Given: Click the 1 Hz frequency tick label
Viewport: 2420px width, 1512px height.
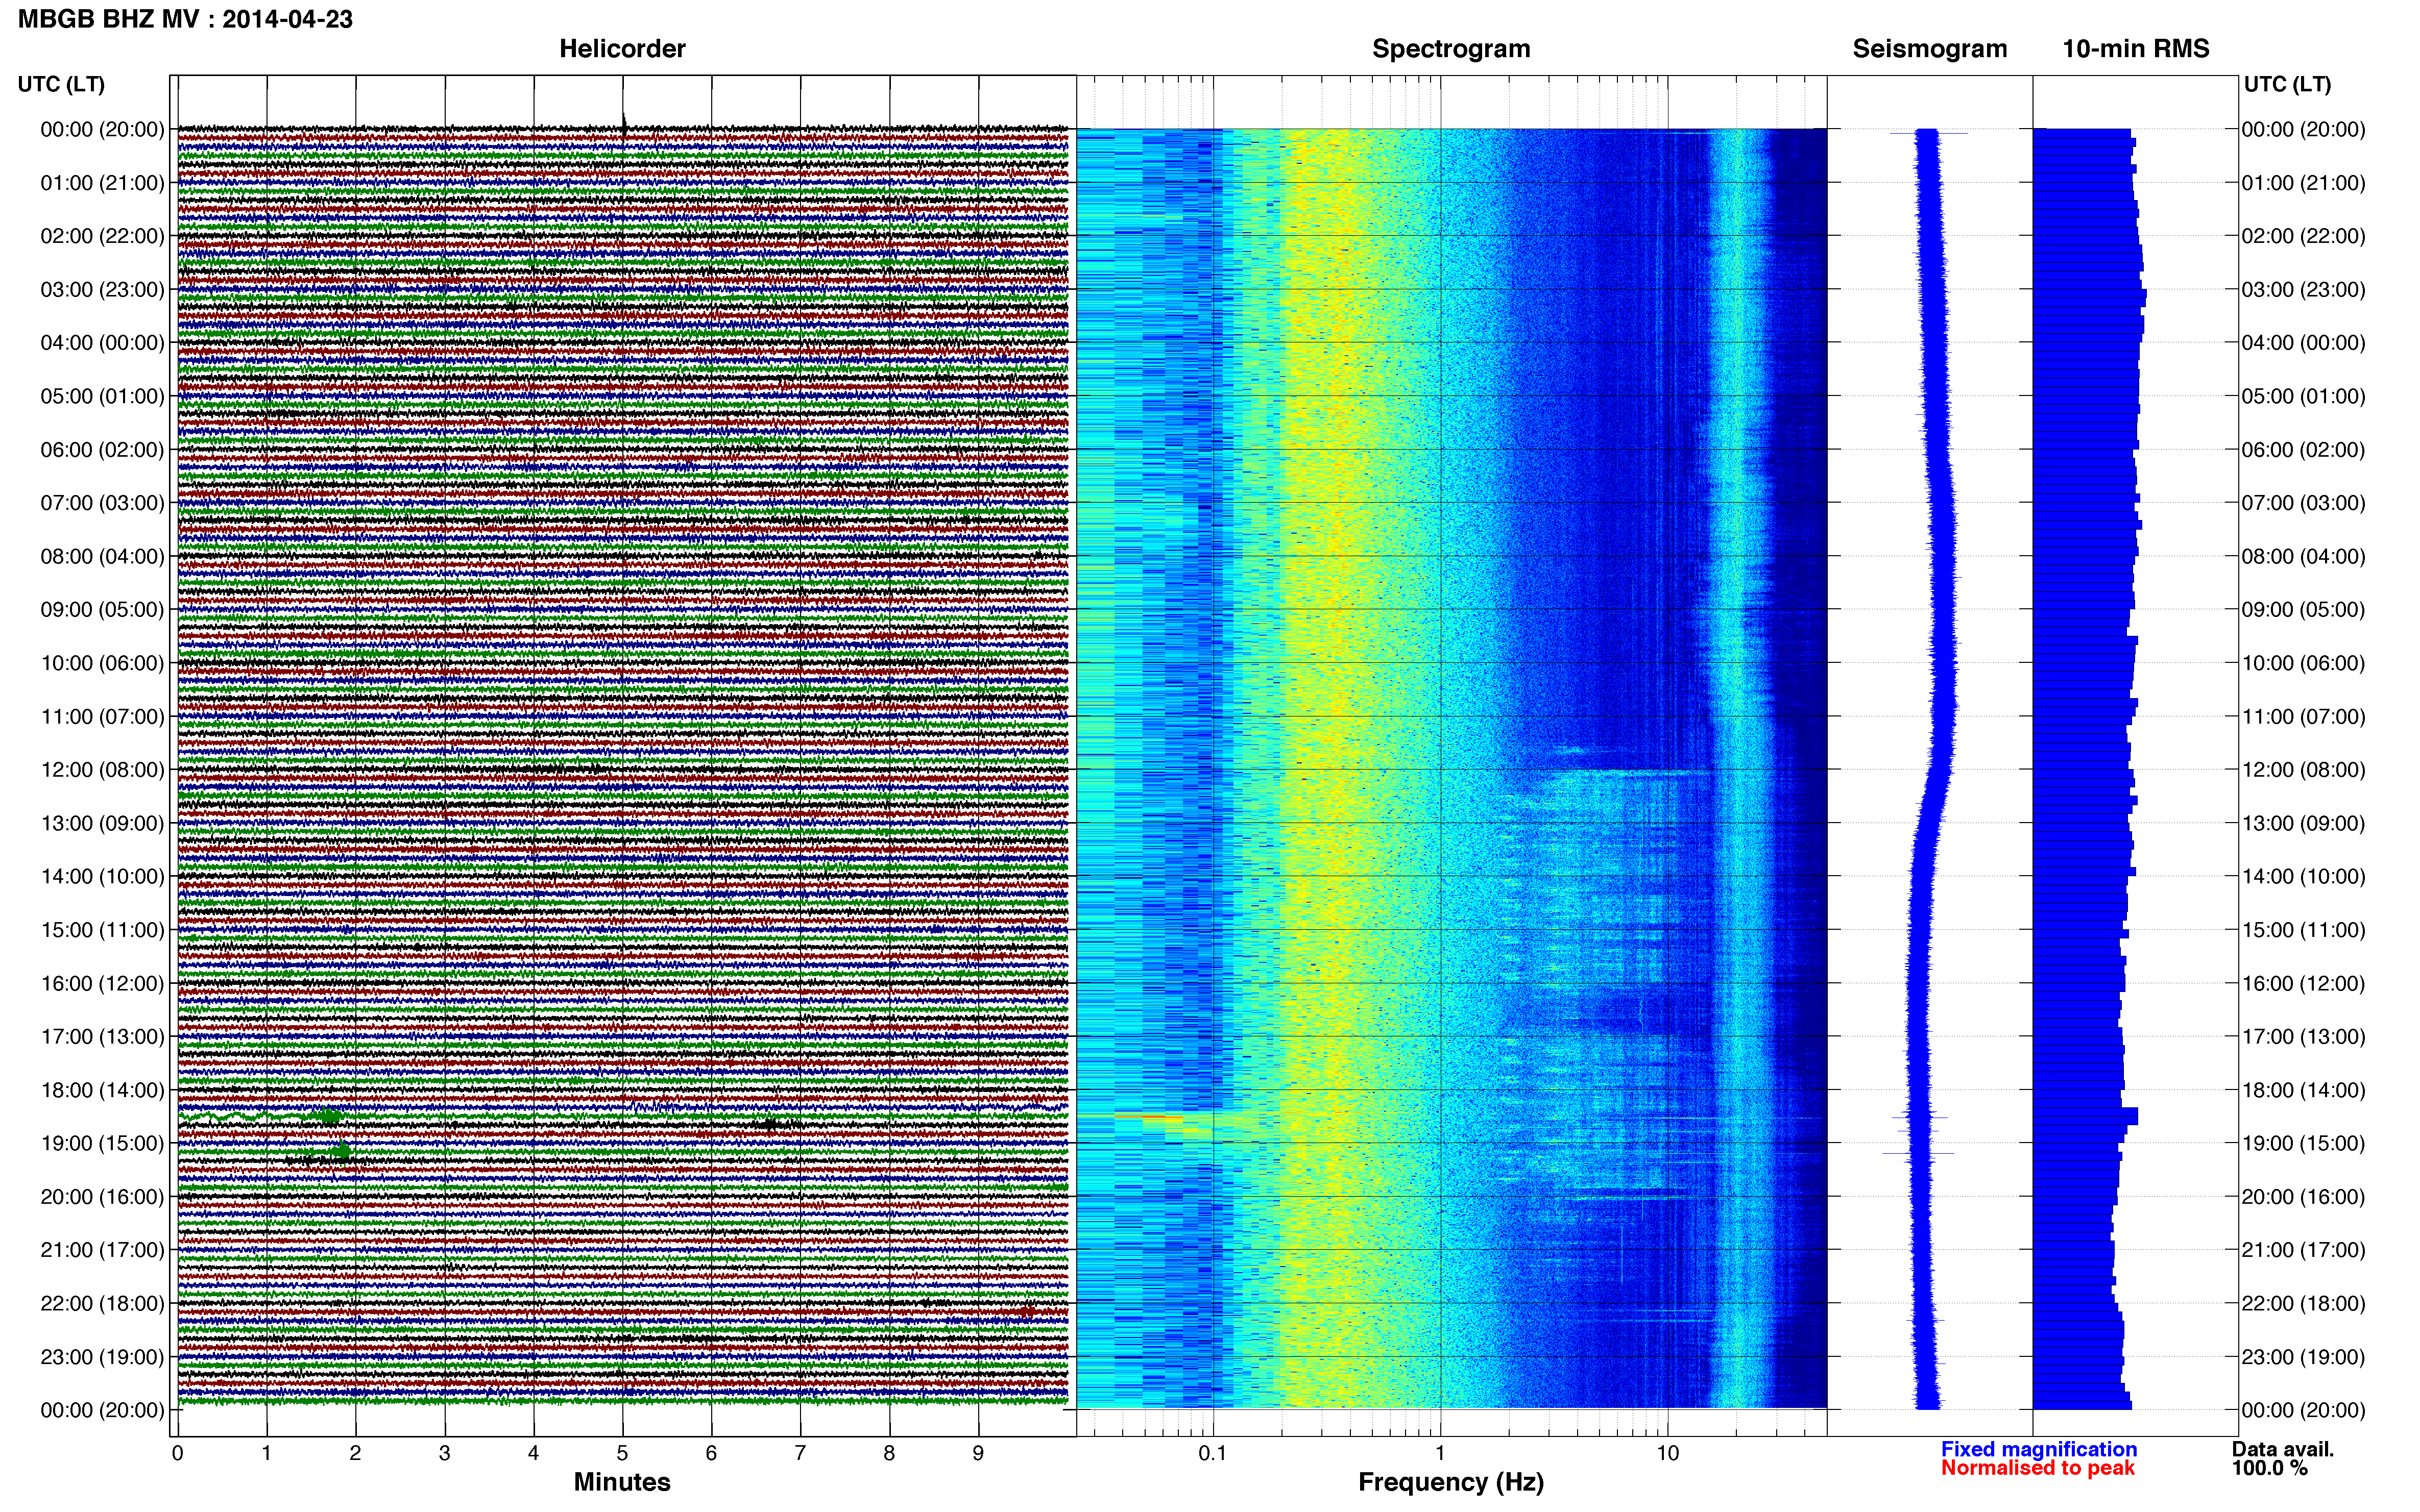Looking at the screenshot, I should click(x=1441, y=1453).
